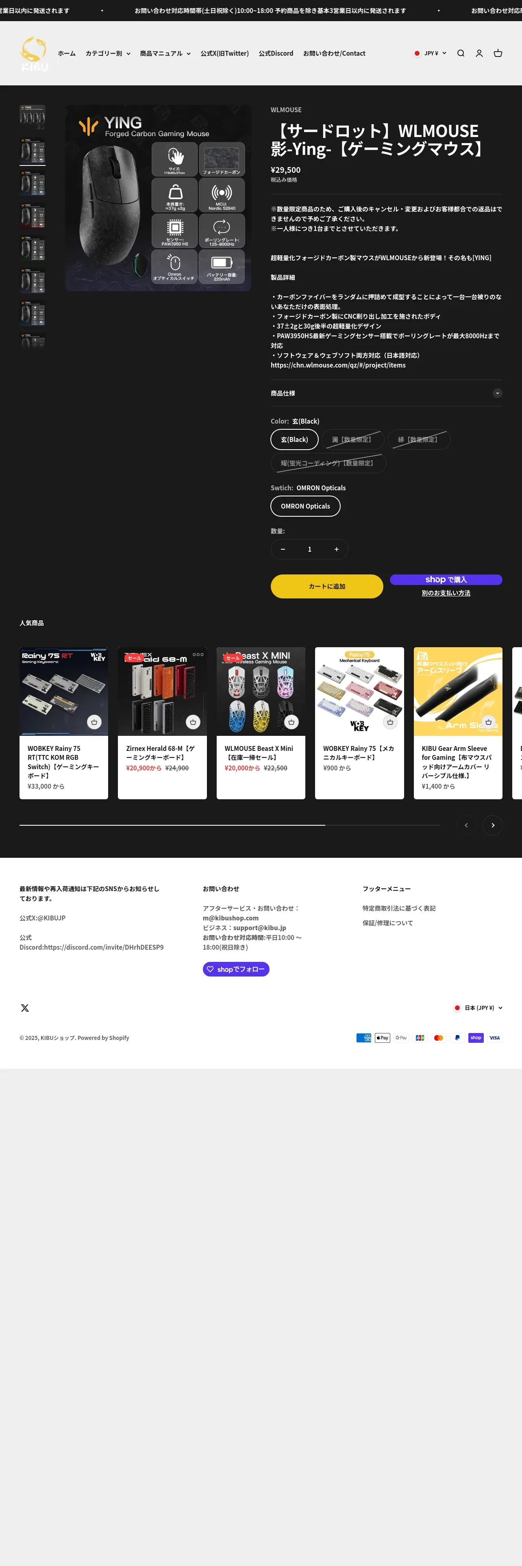Click the main YING product image

[x=158, y=198]
